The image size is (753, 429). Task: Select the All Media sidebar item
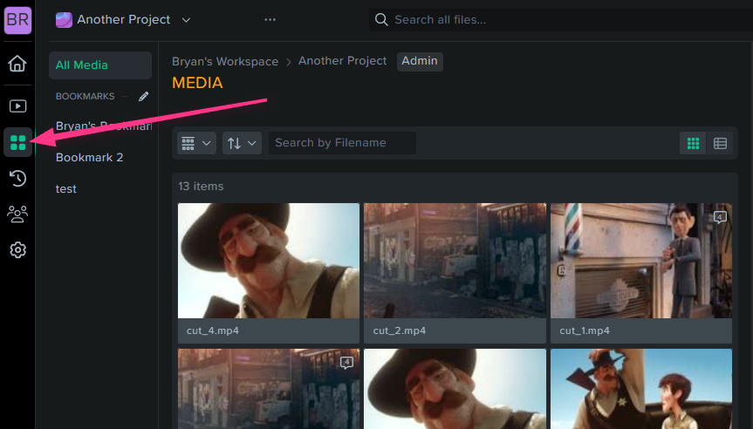[100, 65]
